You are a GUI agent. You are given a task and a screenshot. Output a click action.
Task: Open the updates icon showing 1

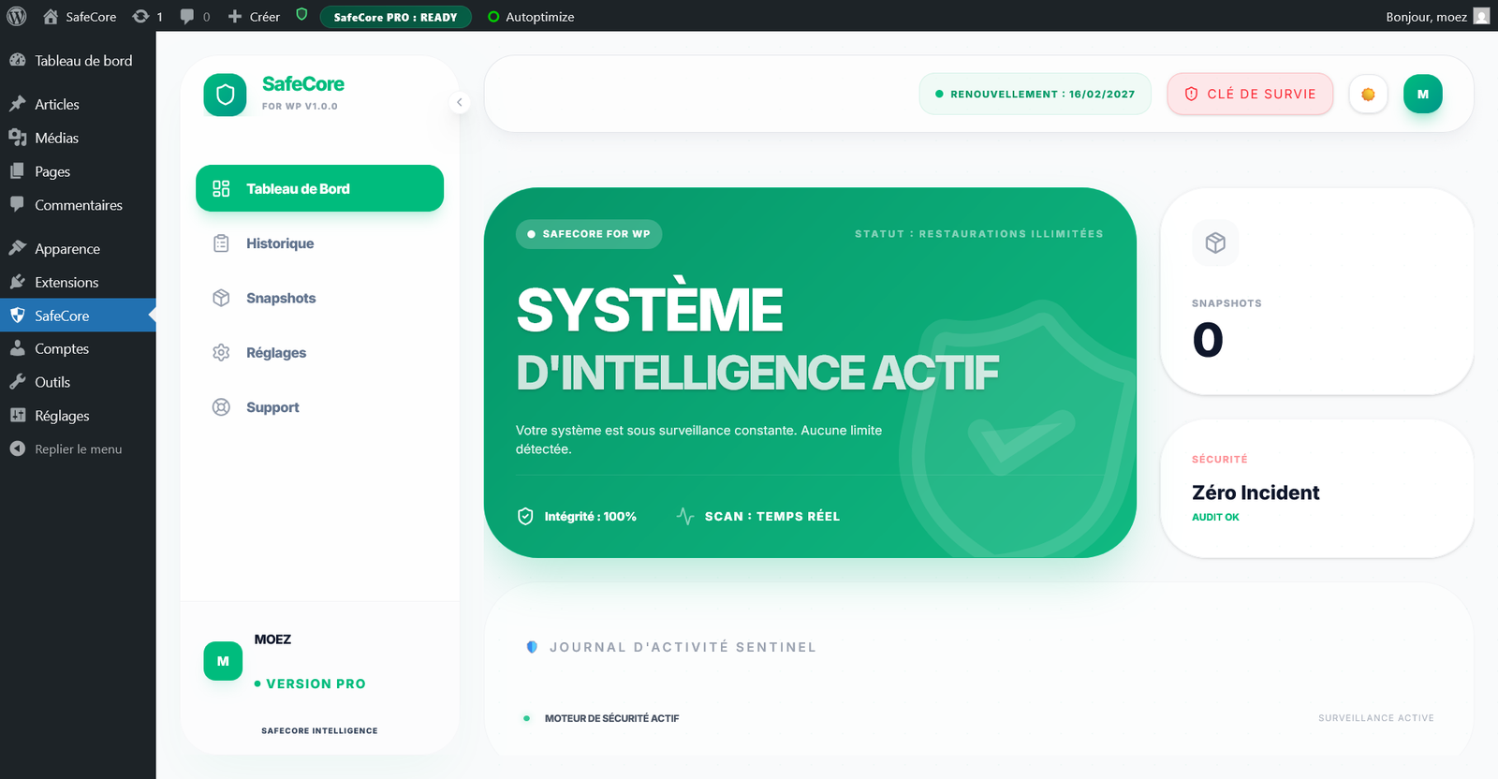148,17
